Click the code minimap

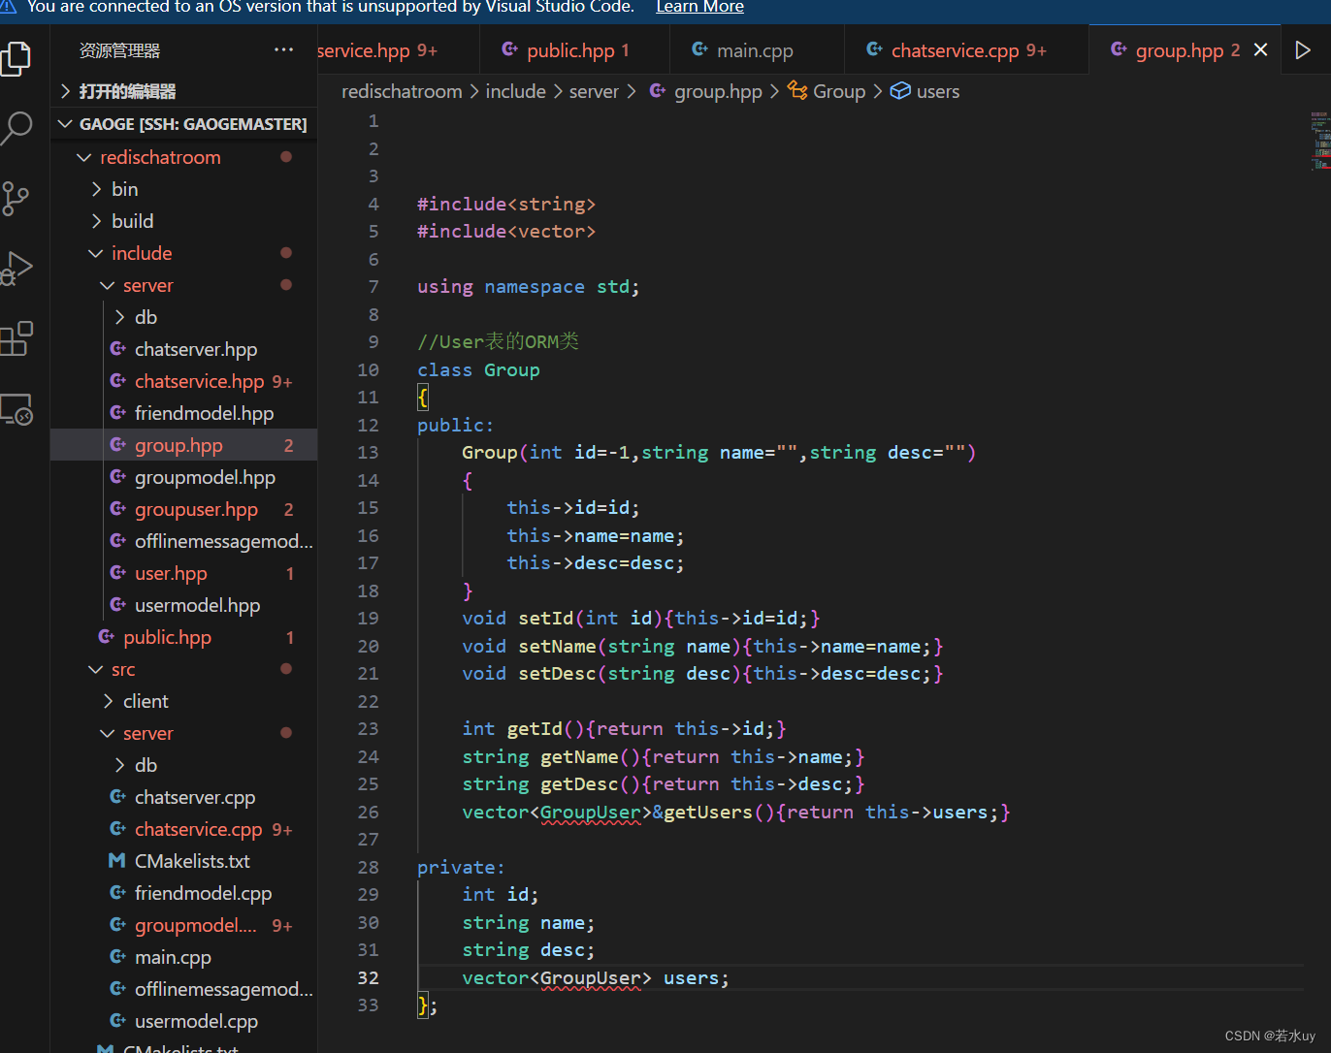1319,141
